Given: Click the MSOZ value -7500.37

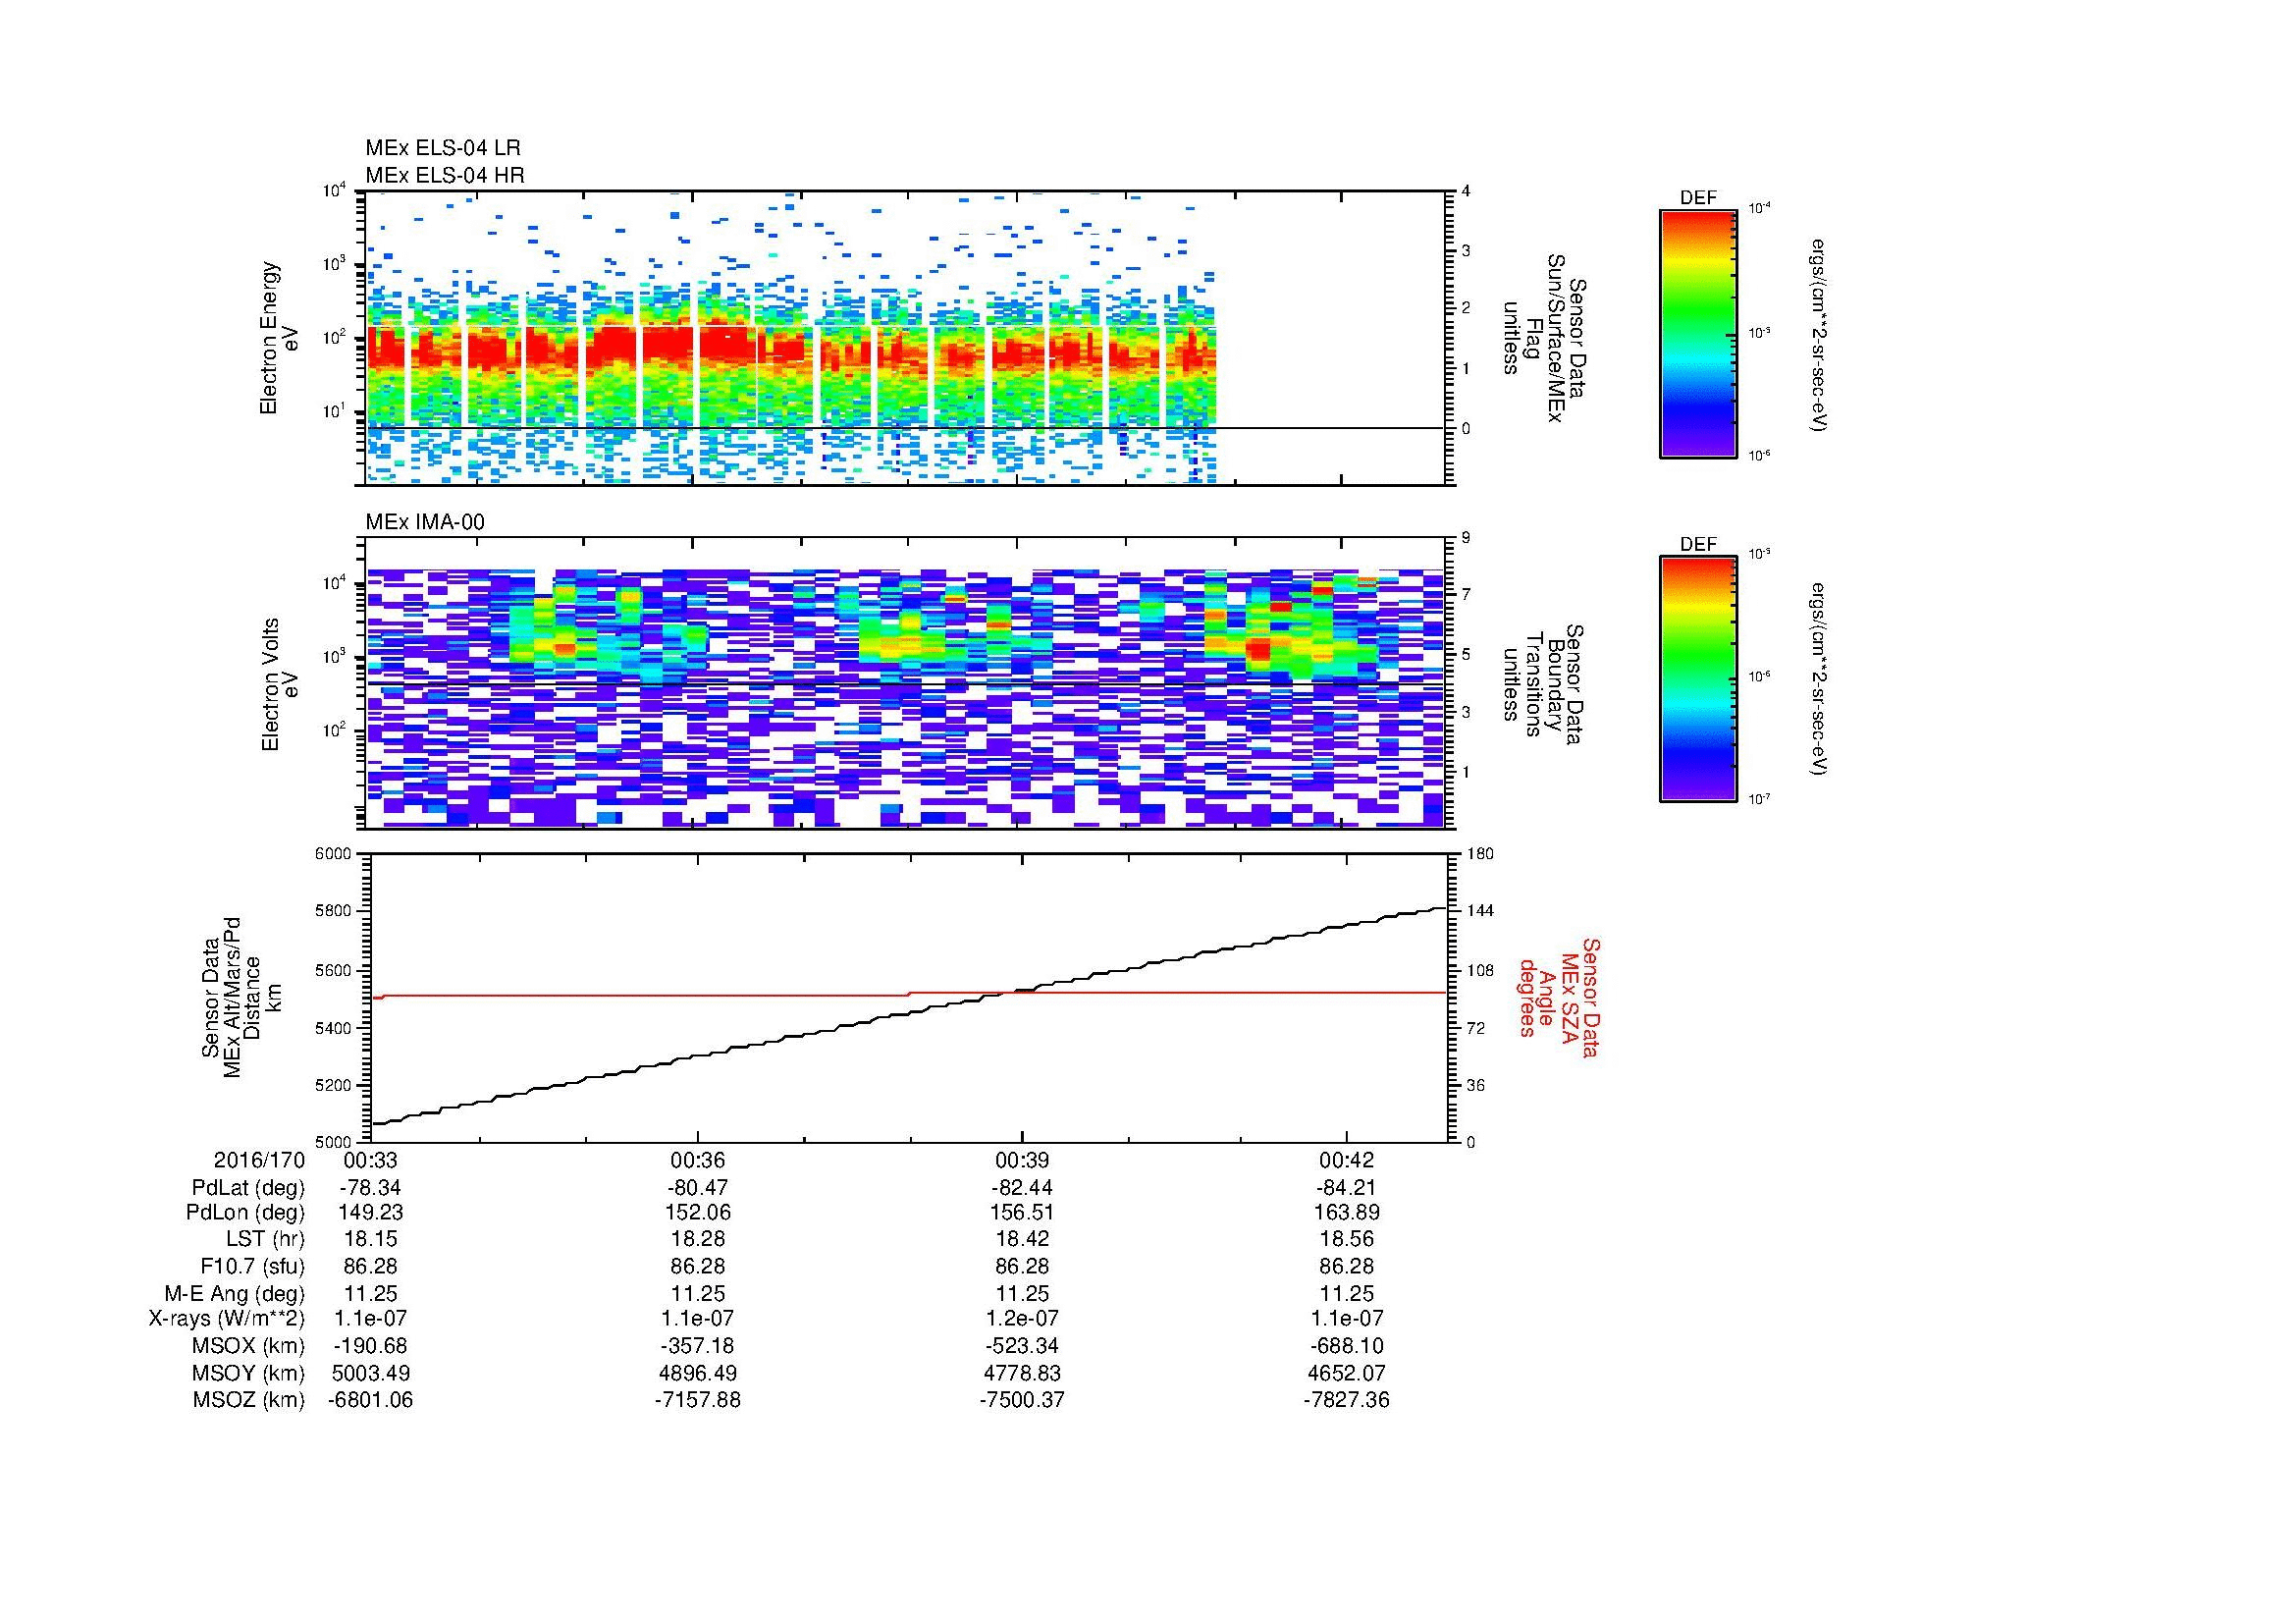Looking at the screenshot, I should [1022, 1400].
